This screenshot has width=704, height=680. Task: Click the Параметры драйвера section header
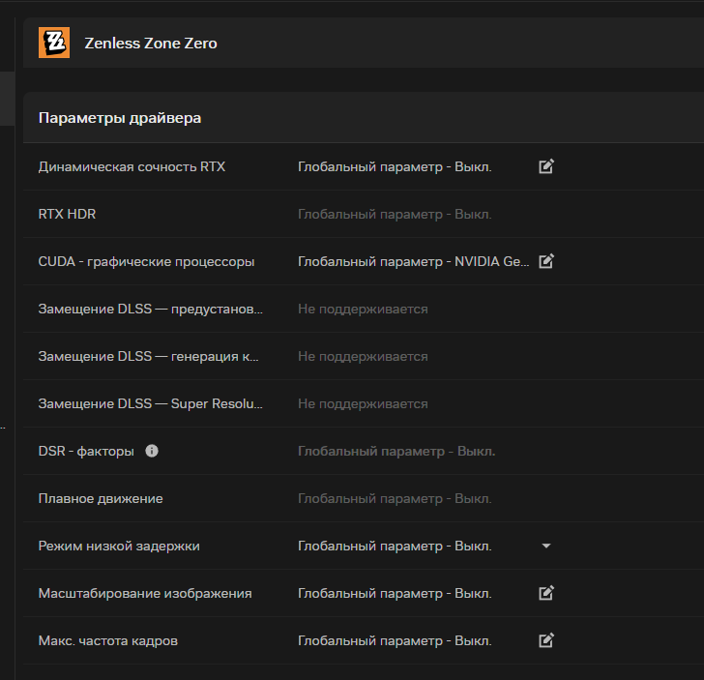120,118
